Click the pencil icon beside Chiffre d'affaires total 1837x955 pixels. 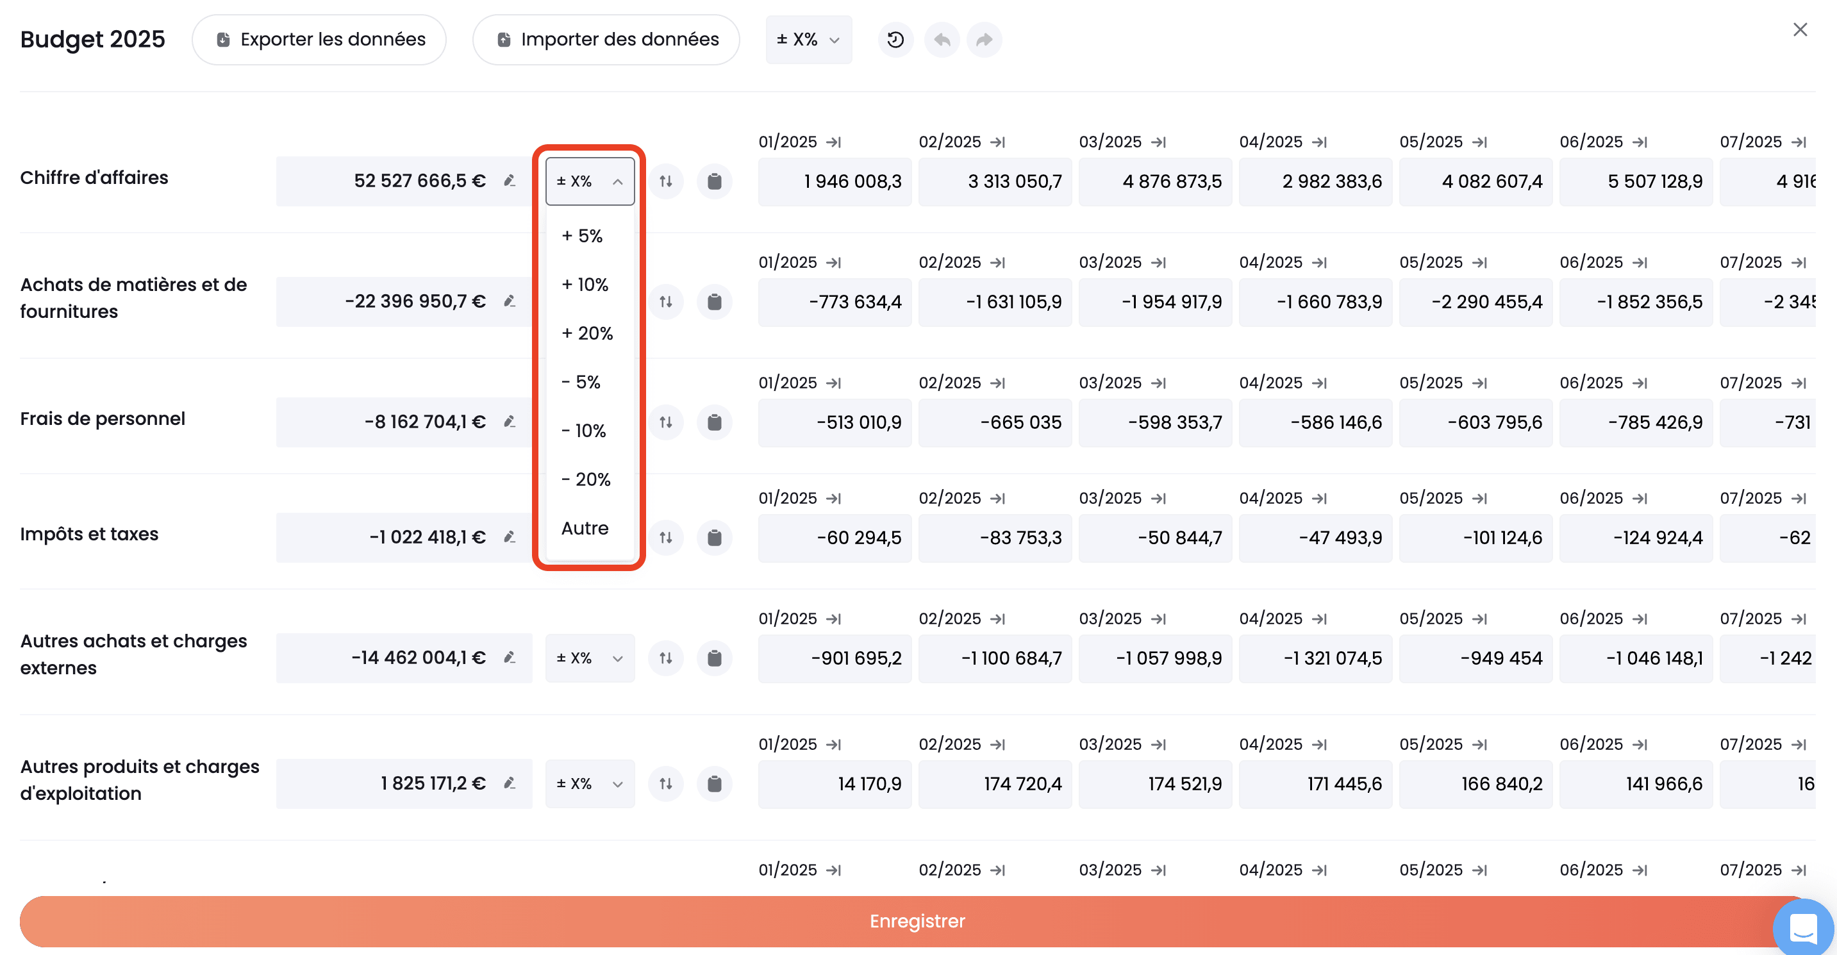pyautogui.click(x=509, y=181)
